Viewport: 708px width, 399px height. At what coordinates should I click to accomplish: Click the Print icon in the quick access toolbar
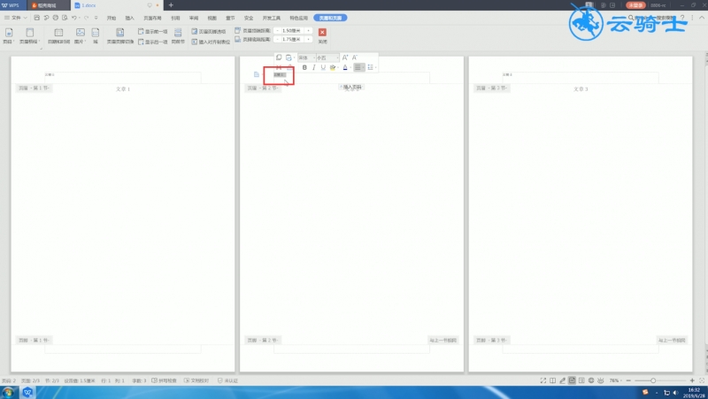click(x=56, y=18)
